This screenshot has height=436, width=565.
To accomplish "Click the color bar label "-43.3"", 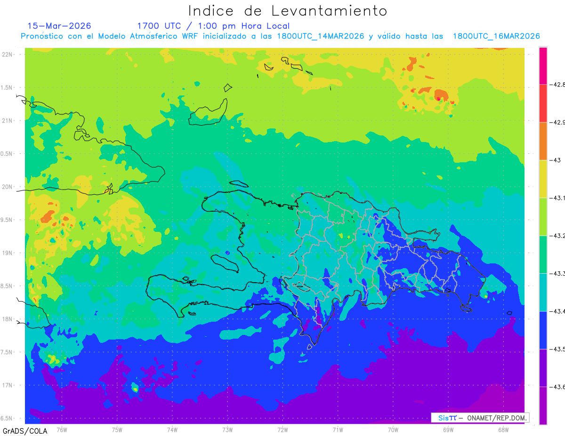I will click(557, 273).
